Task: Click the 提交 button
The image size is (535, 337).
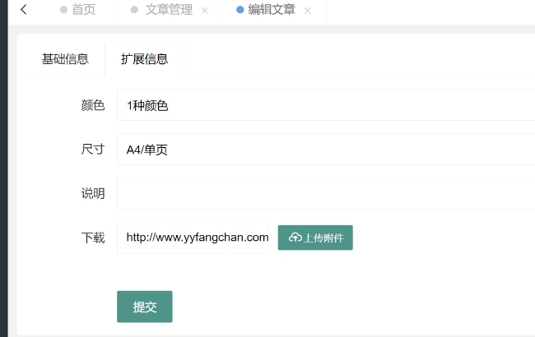Action: pyautogui.click(x=145, y=307)
